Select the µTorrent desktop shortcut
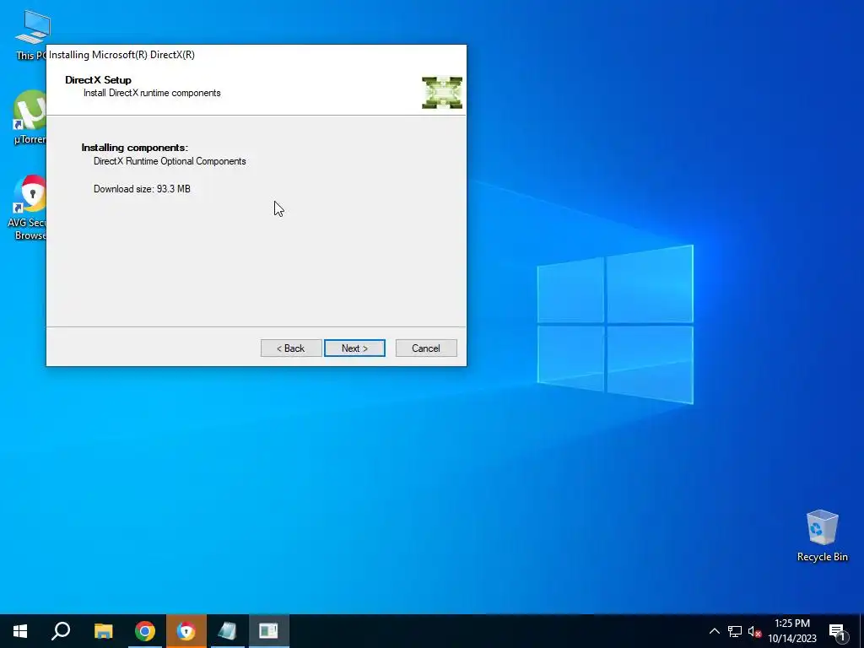The height and width of the screenshot is (648, 864). tap(30, 117)
